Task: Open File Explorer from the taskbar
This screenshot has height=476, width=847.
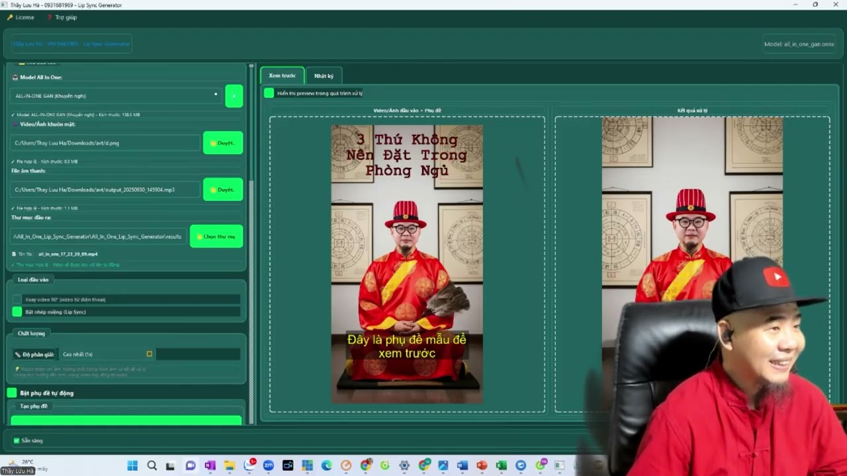Action: (x=230, y=465)
